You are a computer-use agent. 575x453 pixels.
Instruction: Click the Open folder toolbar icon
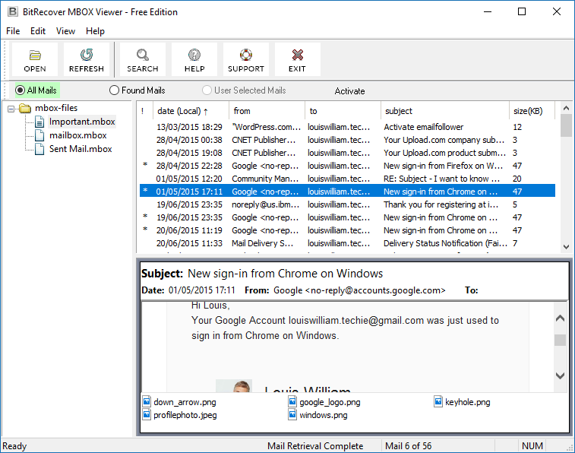35,59
